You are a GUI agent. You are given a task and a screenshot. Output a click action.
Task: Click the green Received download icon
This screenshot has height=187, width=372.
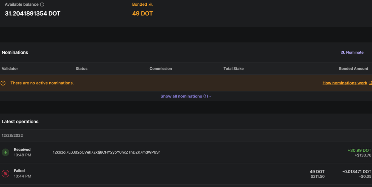click(x=5, y=152)
